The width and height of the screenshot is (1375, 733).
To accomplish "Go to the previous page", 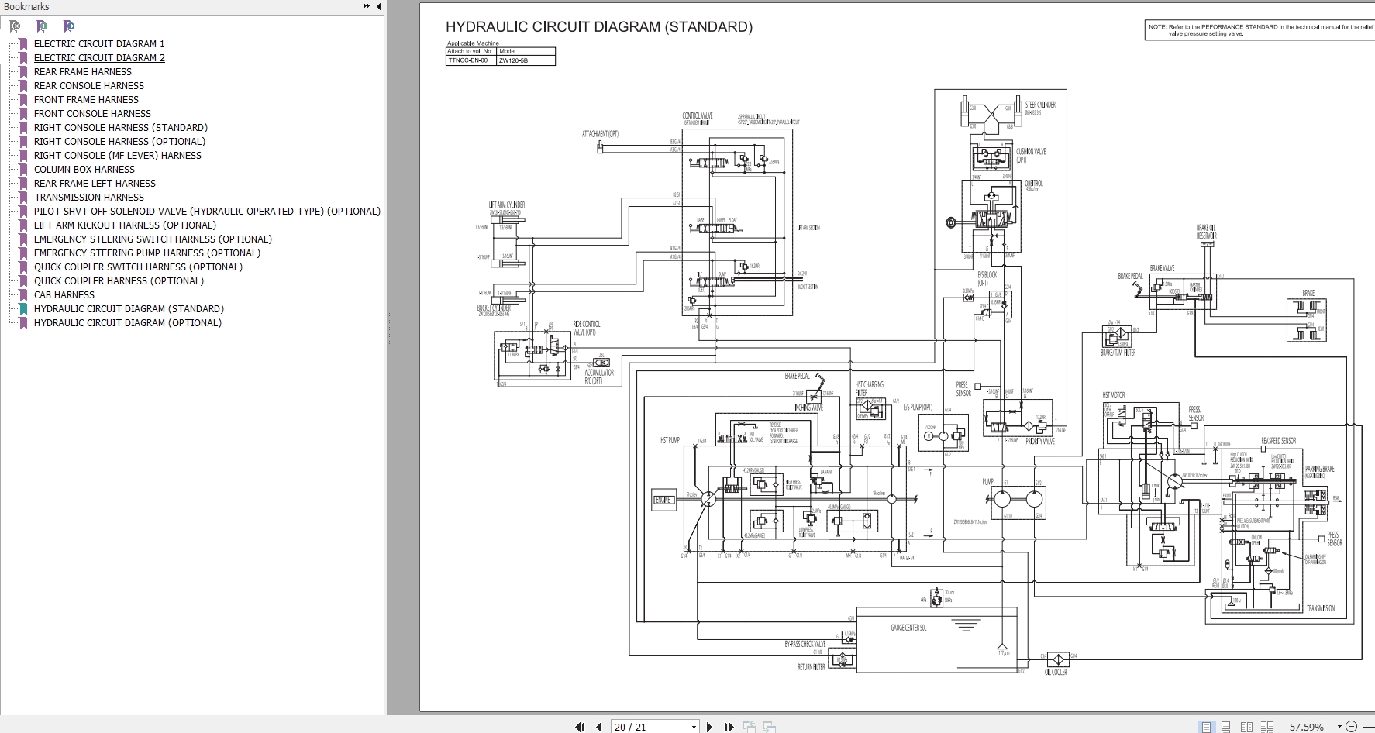I will tap(598, 727).
